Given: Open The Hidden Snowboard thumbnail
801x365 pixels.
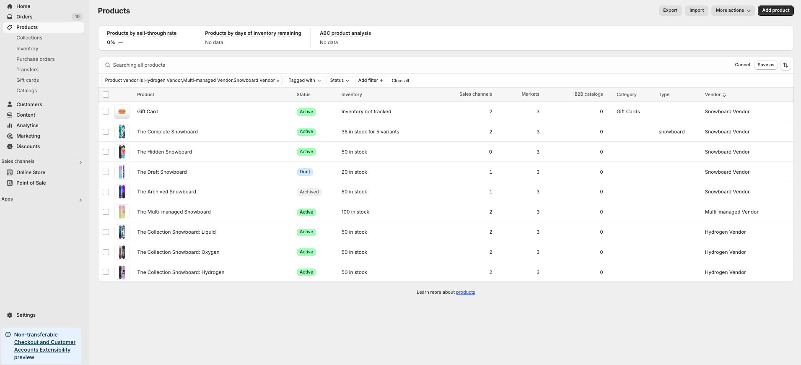Looking at the screenshot, I should [122, 152].
